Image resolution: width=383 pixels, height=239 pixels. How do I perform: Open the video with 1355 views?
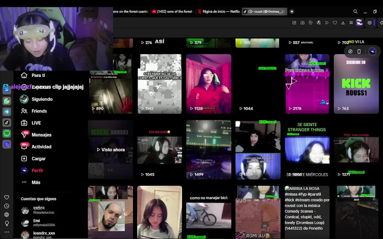click(x=258, y=150)
